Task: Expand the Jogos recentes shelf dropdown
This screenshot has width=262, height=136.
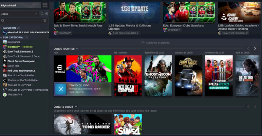Action: coord(77,49)
